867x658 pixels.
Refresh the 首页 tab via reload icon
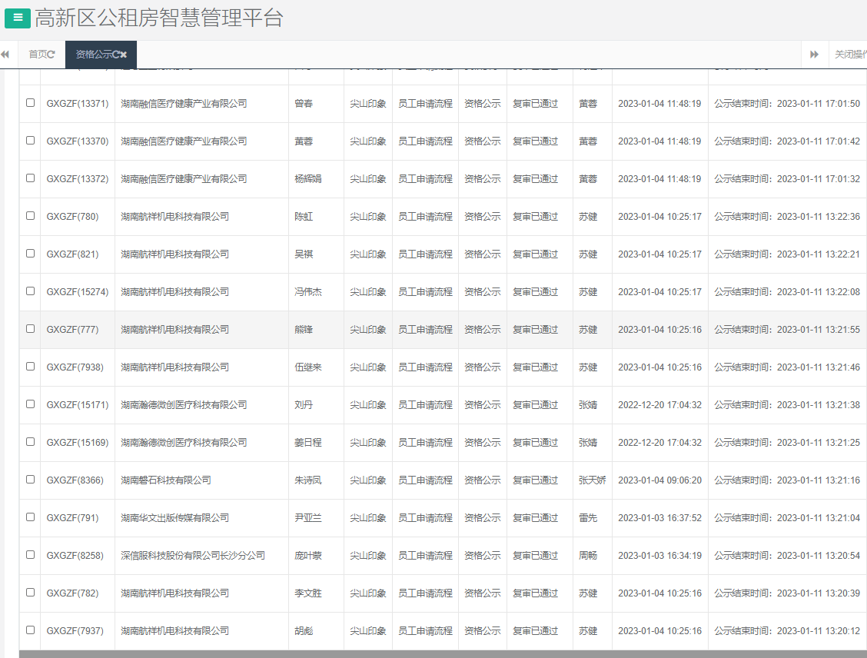[x=51, y=55]
